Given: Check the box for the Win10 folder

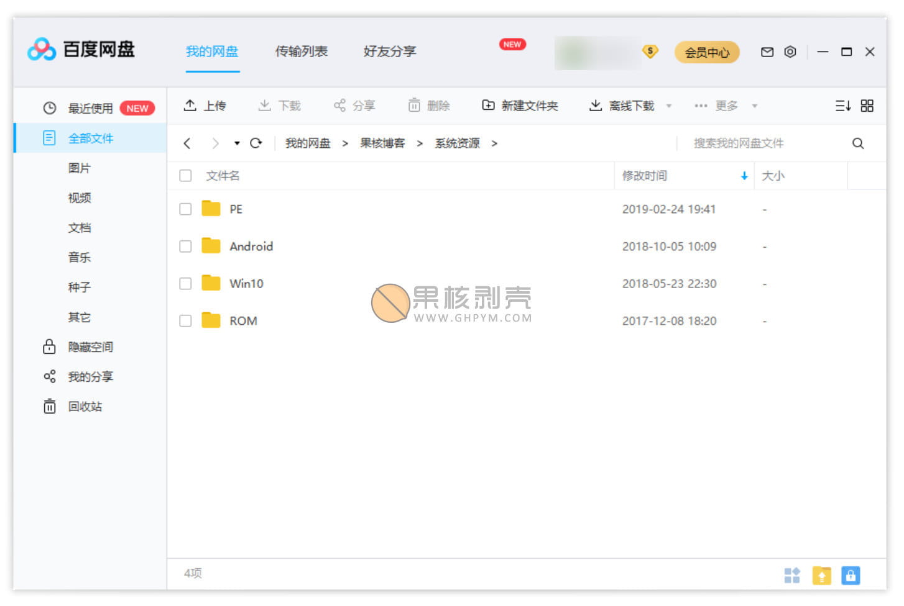Looking at the screenshot, I should [x=185, y=284].
